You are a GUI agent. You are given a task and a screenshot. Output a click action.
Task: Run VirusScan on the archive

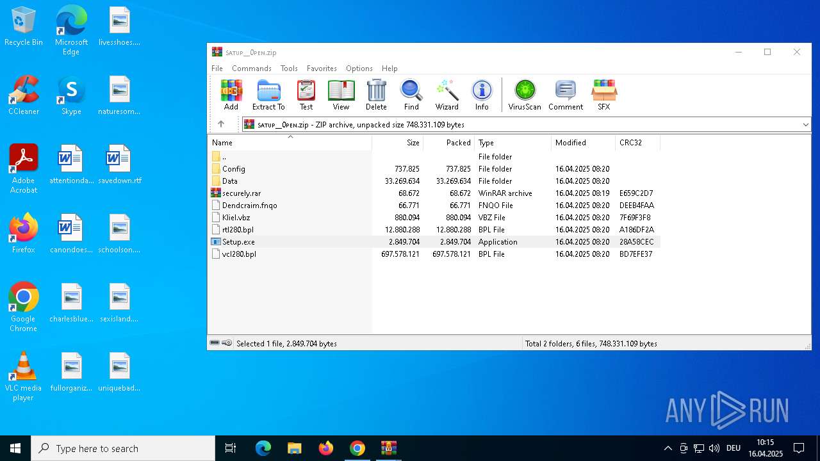click(525, 95)
